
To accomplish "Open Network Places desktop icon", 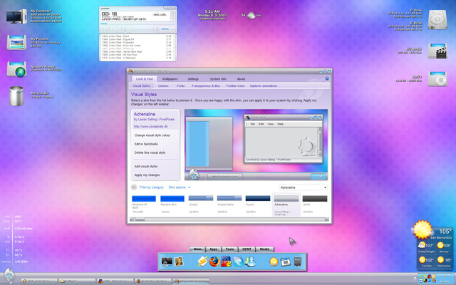I will [x=16, y=69].
